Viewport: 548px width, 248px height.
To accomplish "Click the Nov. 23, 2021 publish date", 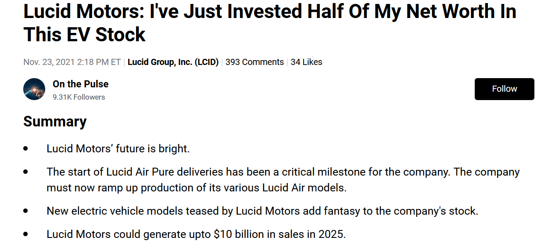I will coord(72,62).
